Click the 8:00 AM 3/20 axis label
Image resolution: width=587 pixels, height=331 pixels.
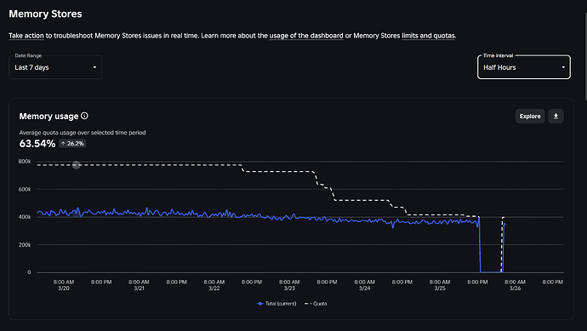[x=64, y=285]
